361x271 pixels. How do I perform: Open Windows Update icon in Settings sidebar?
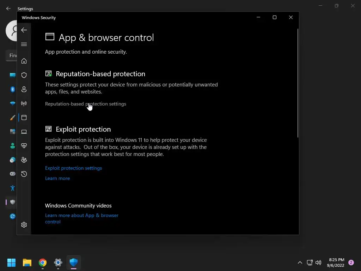[x=13, y=216]
